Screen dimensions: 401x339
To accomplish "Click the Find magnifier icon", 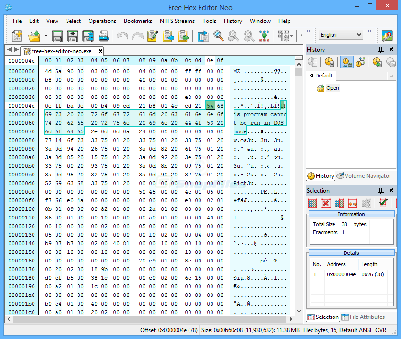I will tap(218, 36).
